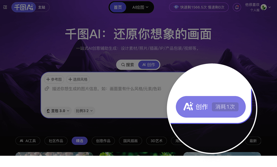The width and height of the screenshot is (277, 167).
Task: Select the 国风插画 category tab
Action: pyautogui.click(x=130, y=141)
